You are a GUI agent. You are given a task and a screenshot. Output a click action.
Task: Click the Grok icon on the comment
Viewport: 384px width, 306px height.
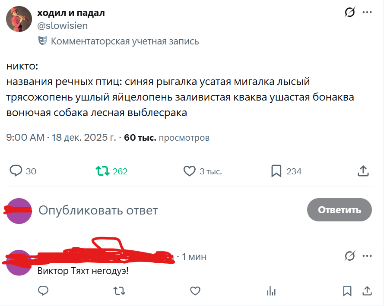click(x=349, y=256)
